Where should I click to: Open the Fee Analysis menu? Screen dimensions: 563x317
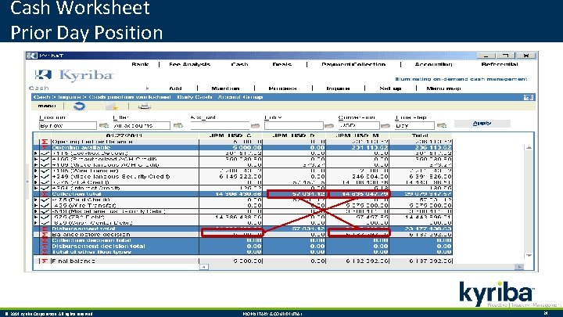click(189, 64)
